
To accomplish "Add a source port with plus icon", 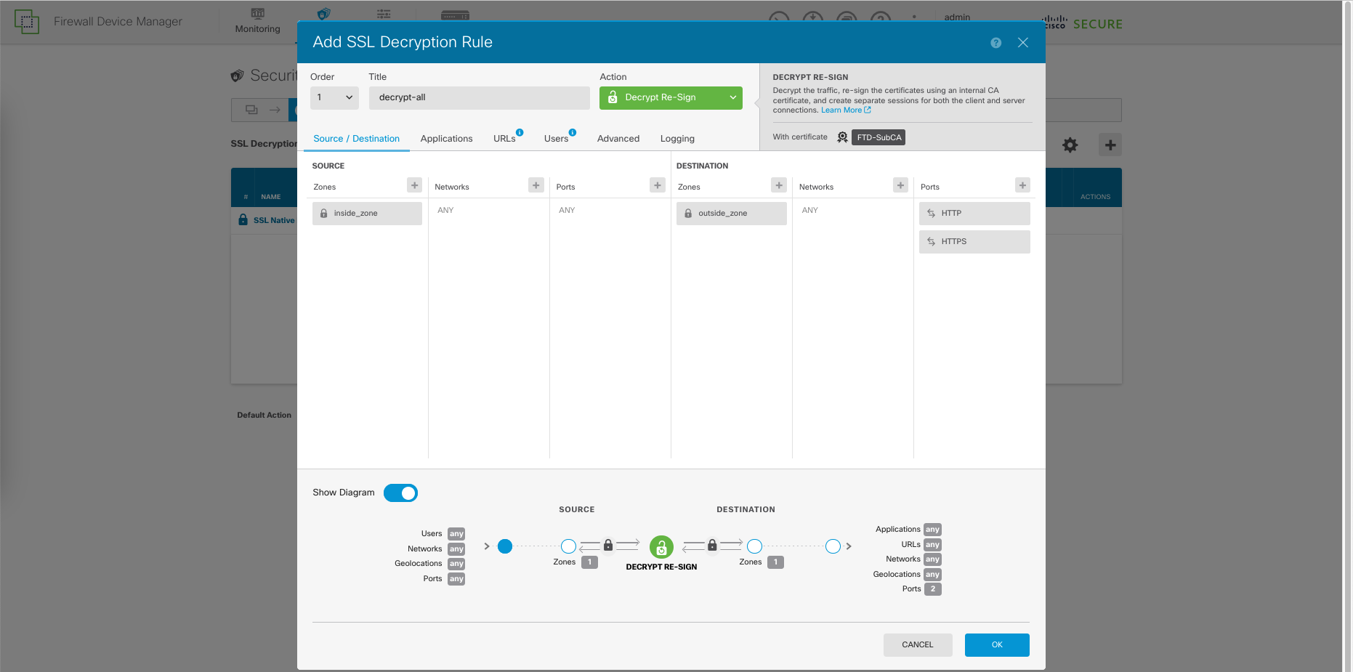I will tap(658, 185).
